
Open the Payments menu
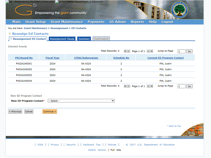(x=96, y=22)
